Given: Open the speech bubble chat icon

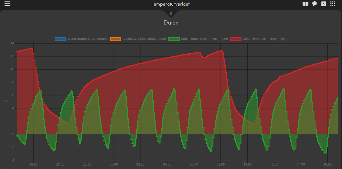Looking at the screenshot, I should [x=315, y=4].
